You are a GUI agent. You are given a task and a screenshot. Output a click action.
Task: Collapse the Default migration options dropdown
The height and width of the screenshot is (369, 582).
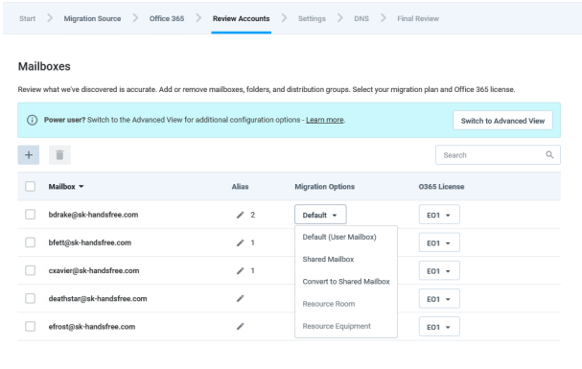tap(320, 215)
